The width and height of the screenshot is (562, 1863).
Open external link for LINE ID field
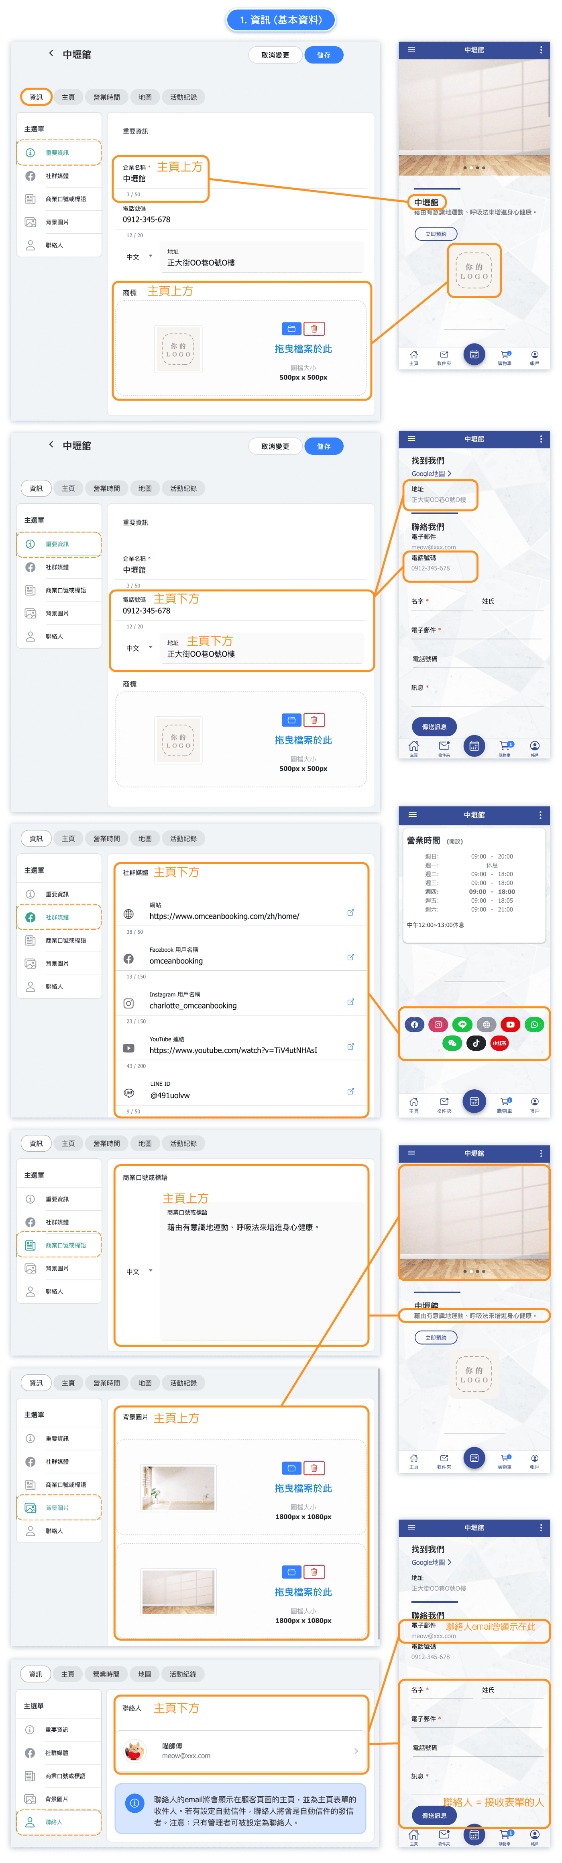coord(350,1091)
